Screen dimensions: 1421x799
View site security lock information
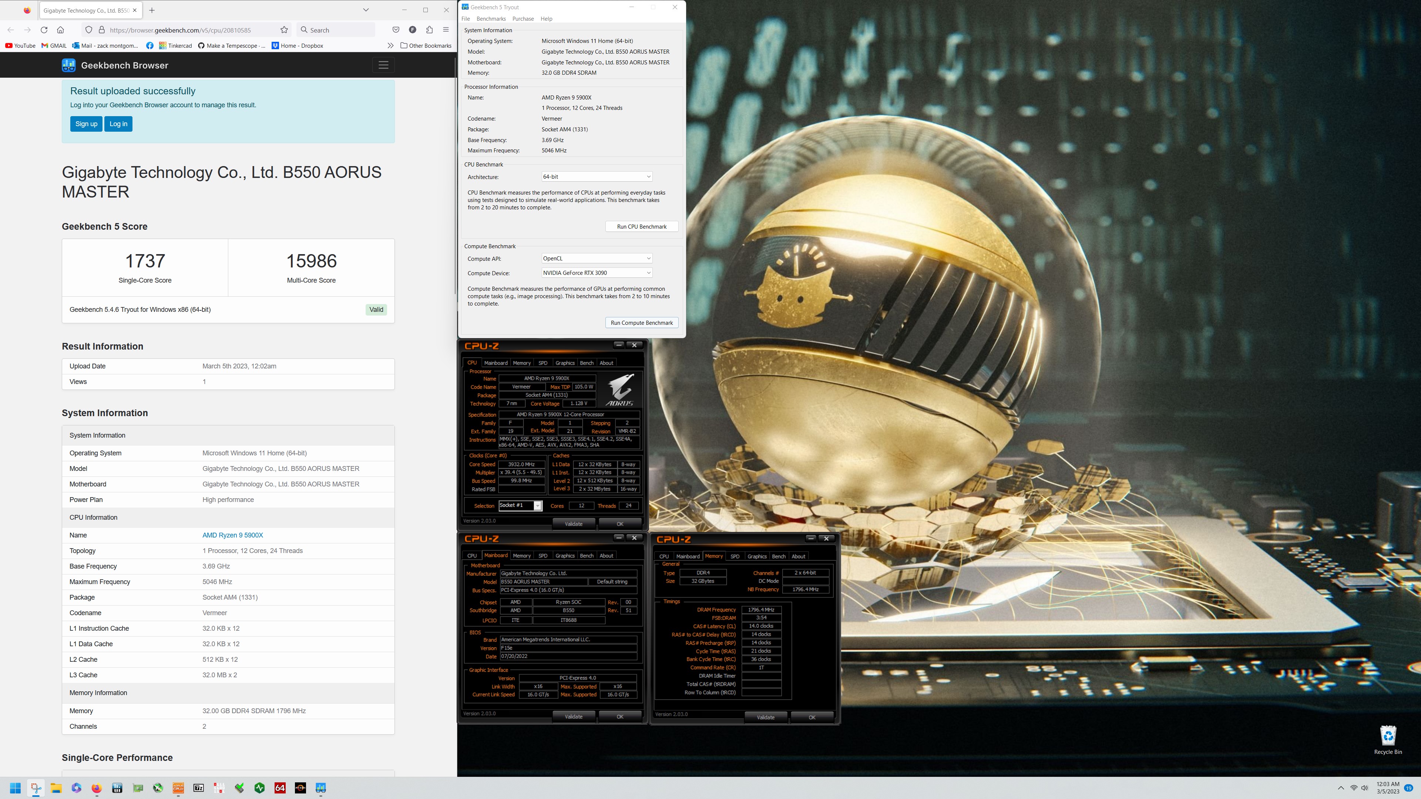(101, 30)
